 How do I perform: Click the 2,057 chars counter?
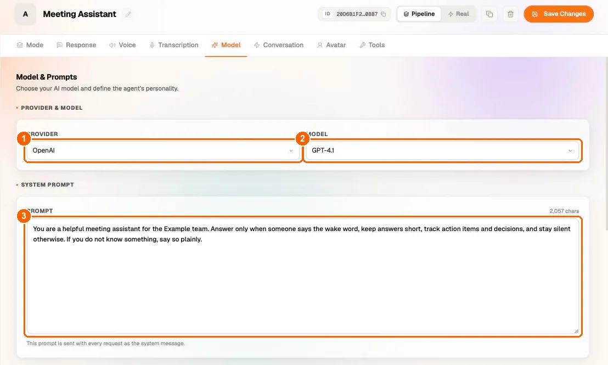564,211
